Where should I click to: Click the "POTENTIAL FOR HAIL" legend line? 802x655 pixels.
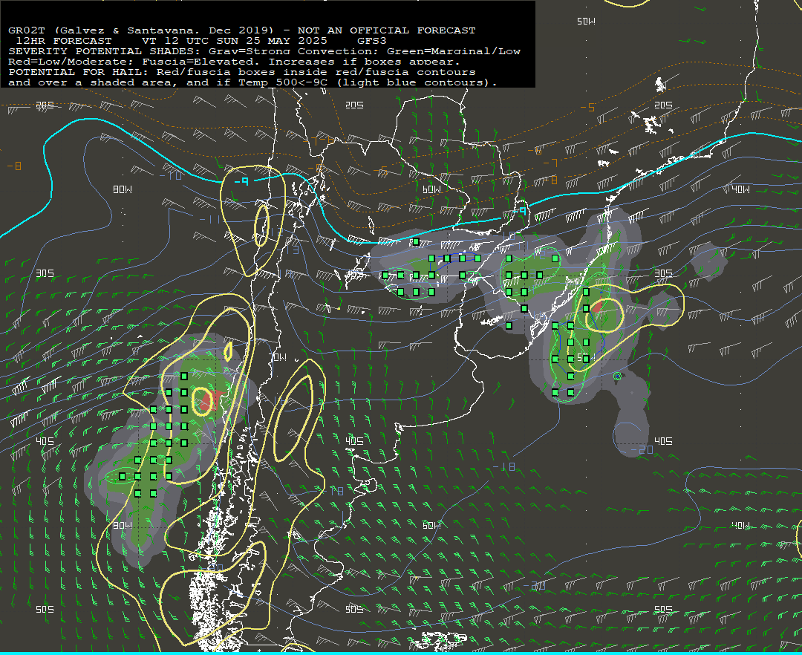coord(242,72)
